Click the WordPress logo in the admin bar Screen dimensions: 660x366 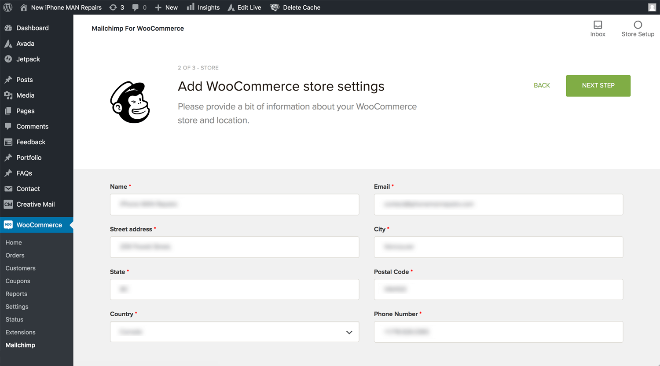click(8, 7)
